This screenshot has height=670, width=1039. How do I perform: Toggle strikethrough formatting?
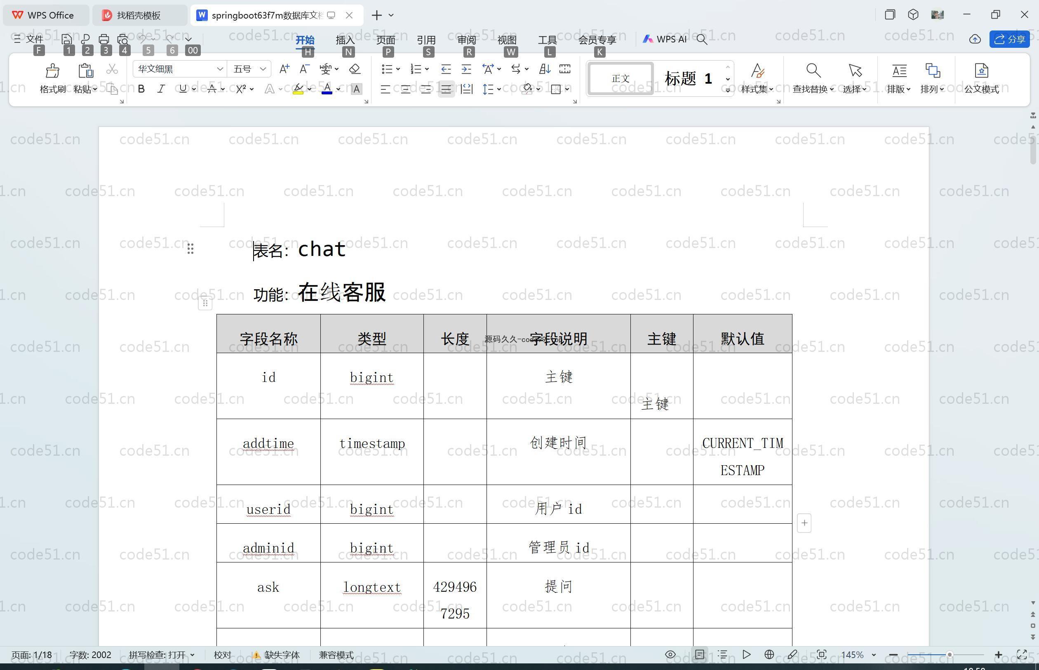pos(212,89)
